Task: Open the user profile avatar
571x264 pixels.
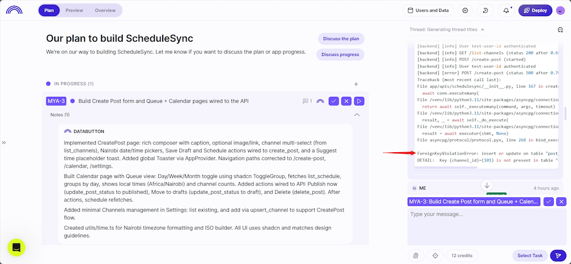Action: [x=561, y=11]
